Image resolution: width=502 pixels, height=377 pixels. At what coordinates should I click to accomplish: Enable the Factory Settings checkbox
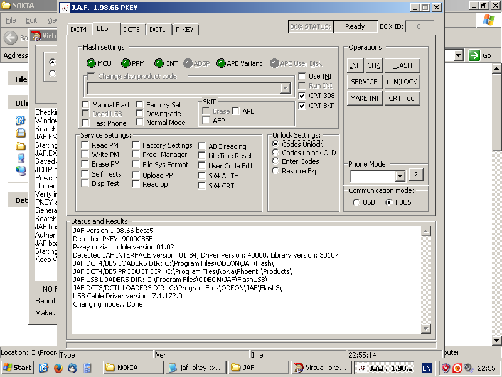136,145
